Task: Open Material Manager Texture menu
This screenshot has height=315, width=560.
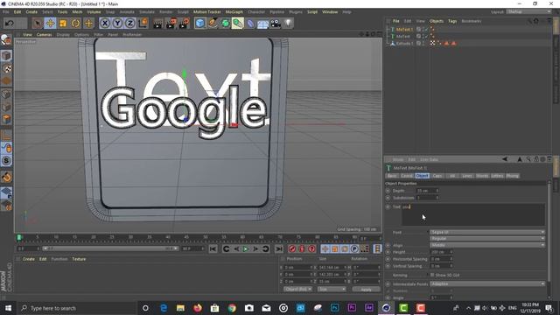Action: coord(79,259)
